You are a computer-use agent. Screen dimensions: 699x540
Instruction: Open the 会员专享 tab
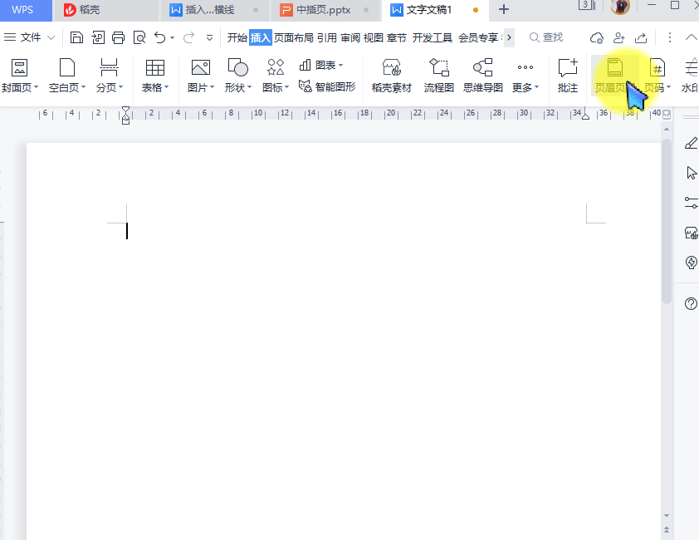point(478,37)
